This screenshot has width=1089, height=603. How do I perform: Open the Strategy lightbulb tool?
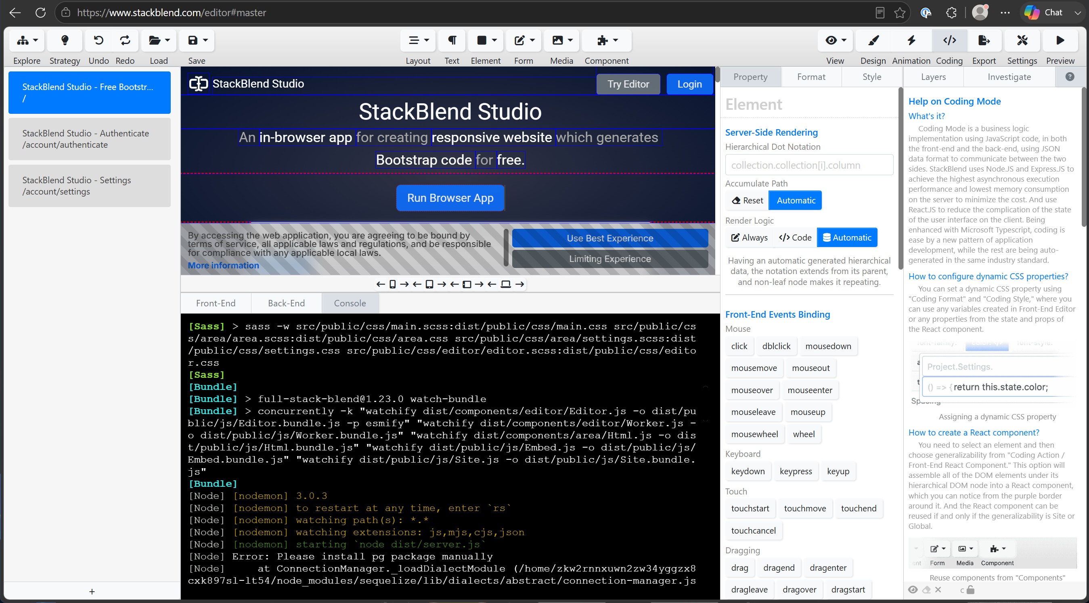coord(65,41)
